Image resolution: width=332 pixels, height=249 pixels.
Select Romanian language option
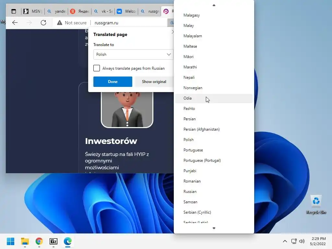(x=214, y=181)
